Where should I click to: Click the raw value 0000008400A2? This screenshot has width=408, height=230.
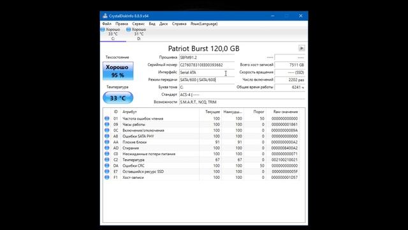coord(284,148)
